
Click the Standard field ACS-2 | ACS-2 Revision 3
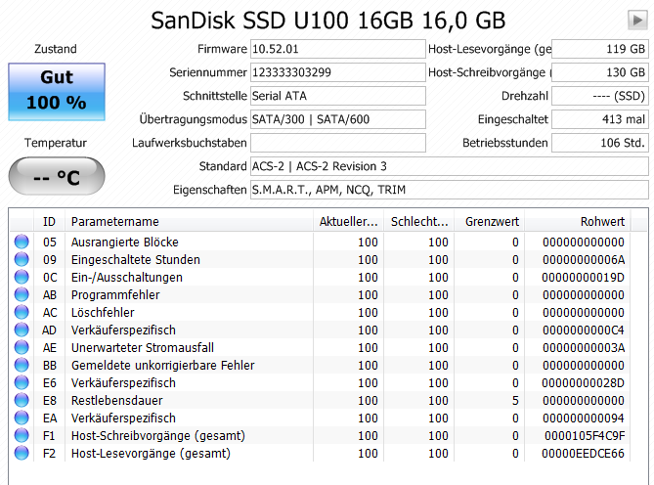click(450, 166)
